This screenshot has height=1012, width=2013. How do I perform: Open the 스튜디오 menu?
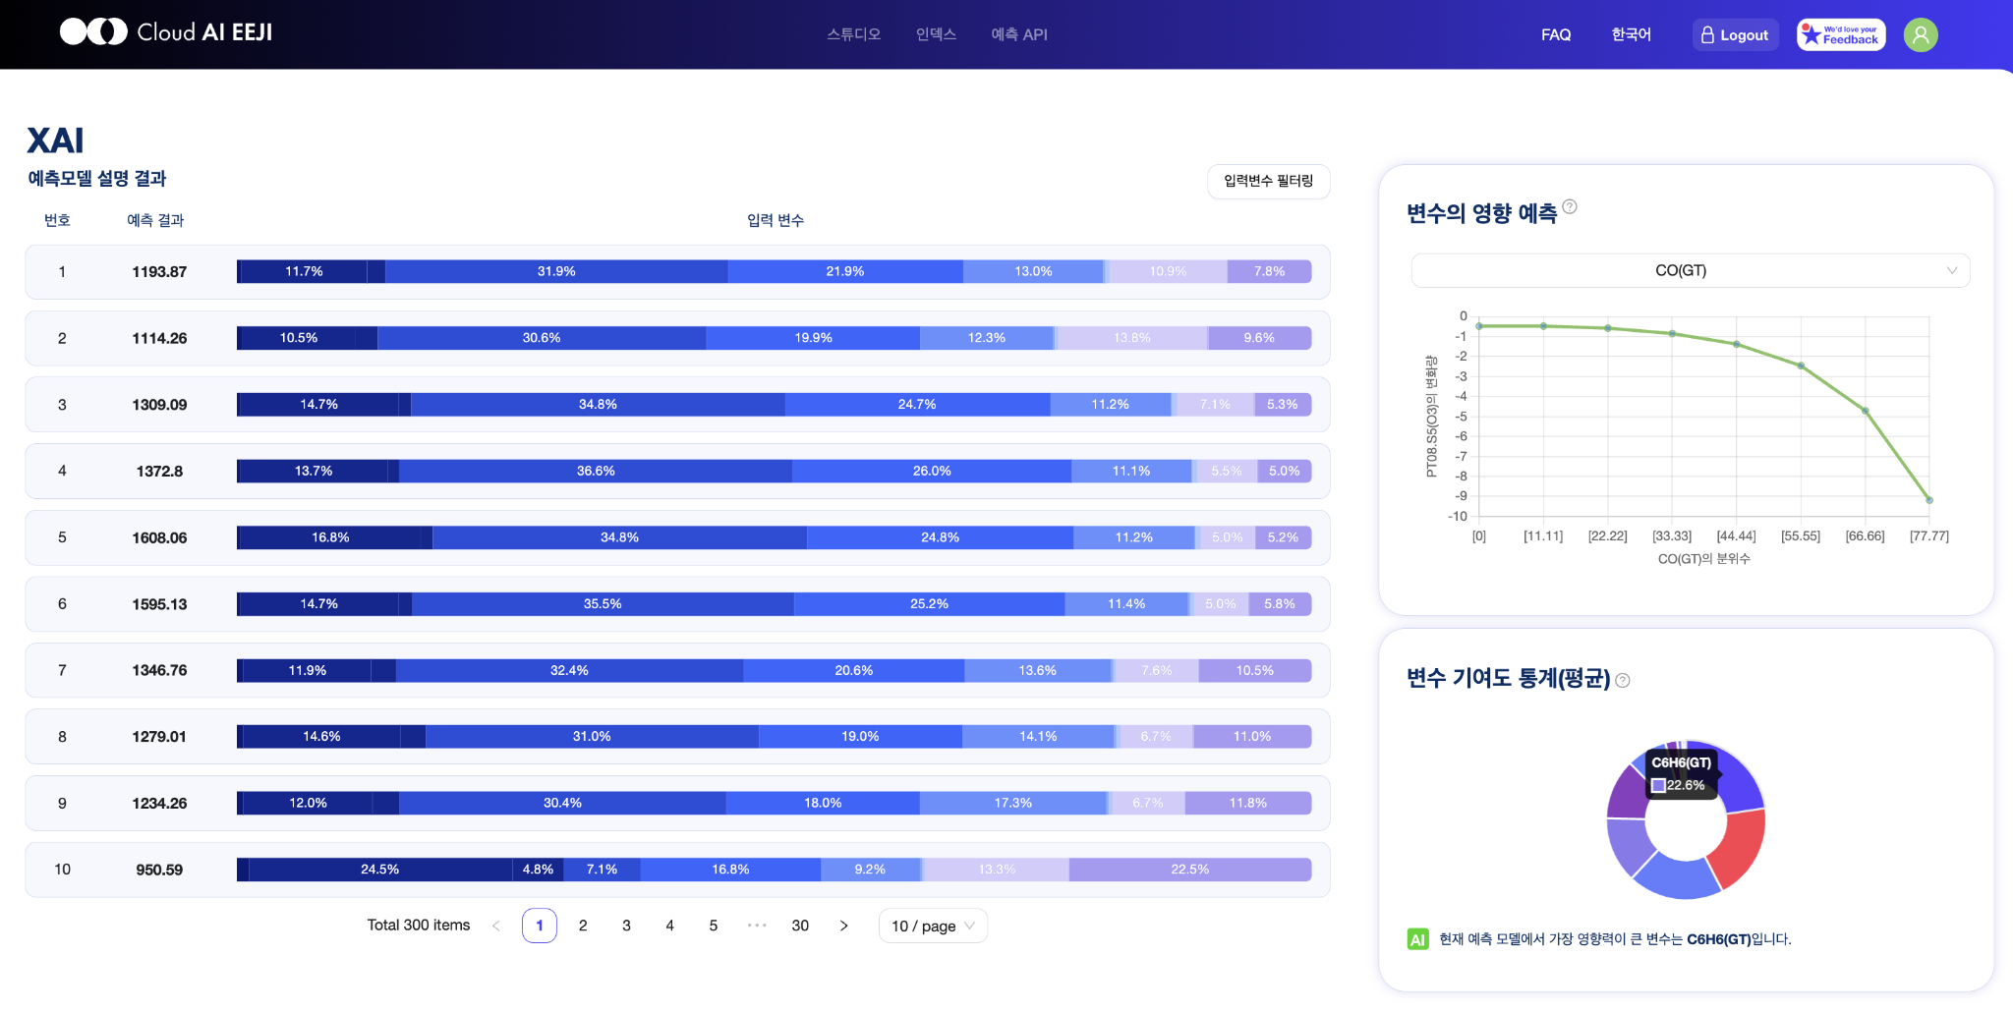tap(853, 34)
